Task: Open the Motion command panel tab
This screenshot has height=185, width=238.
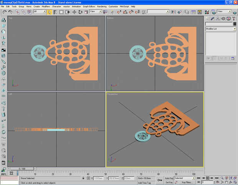Action: [x=223, y=18]
